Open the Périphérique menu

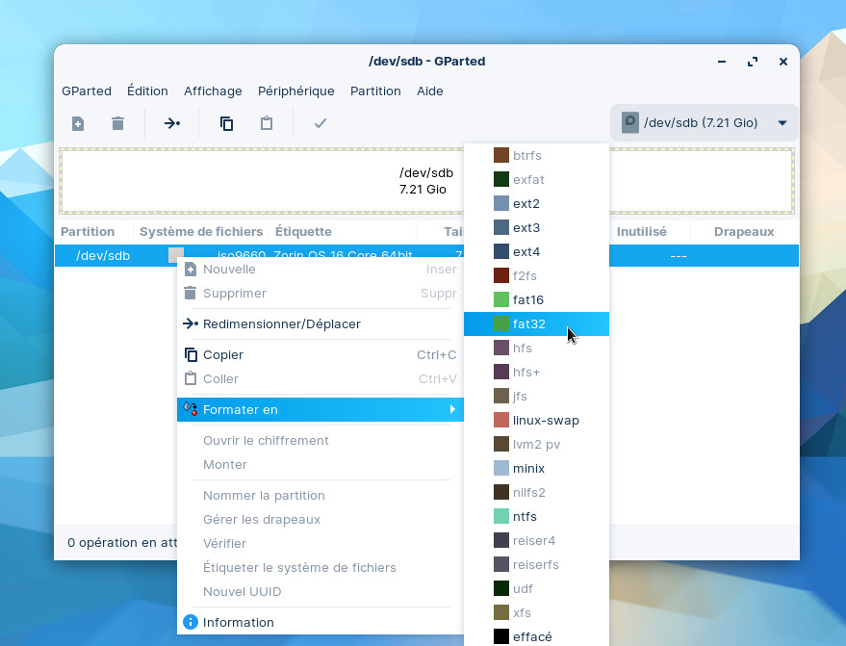click(295, 90)
